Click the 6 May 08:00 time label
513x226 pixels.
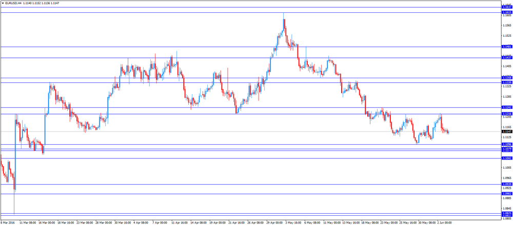click(x=312, y=223)
